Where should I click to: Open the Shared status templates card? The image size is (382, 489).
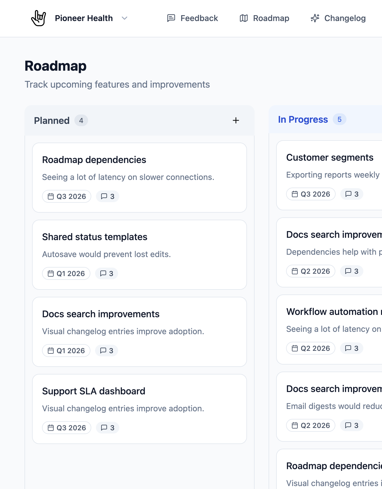pyautogui.click(x=94, y=237)
